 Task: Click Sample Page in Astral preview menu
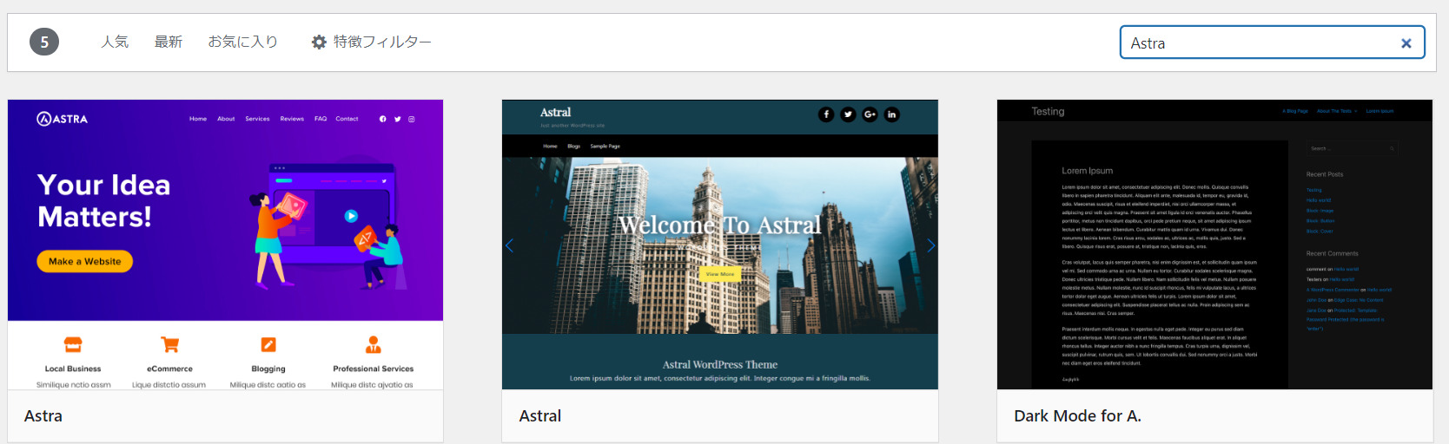tap(605, 146)
